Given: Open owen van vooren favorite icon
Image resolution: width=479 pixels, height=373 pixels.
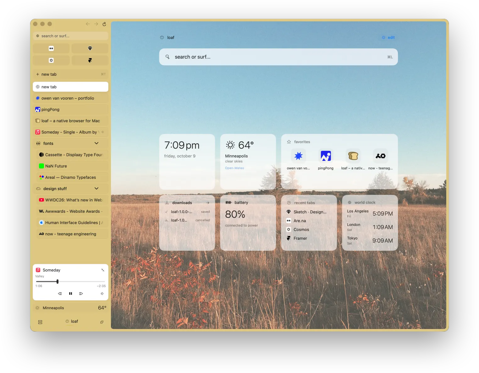Looking at the screenshot, I should coord(298,156).
